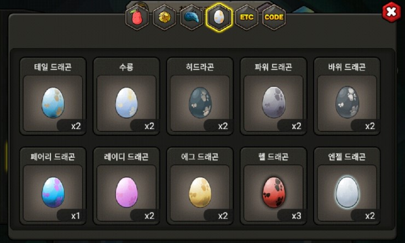Image resolution: width=405 pixels, height=243 pixels.
Task: Select the 테일 드래곤 egg
Action: (x=53, y=103)
